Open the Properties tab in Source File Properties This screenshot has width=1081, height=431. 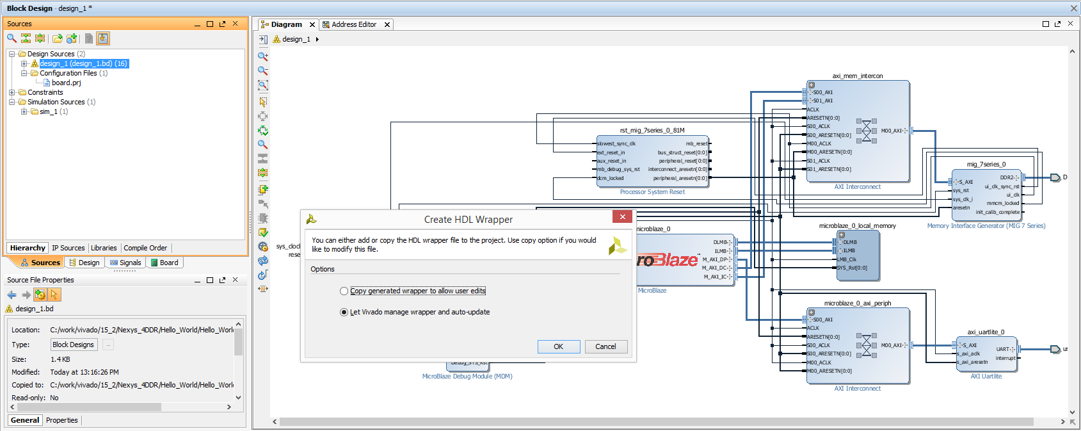(x=62, y=420)
